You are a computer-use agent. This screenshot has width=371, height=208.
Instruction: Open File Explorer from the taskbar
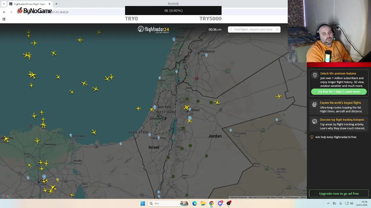tap(203, 203)
